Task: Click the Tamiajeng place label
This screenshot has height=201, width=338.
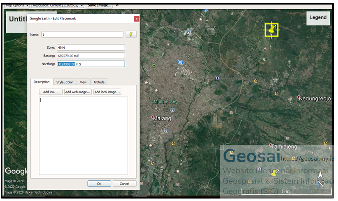Action: [284, 147]
